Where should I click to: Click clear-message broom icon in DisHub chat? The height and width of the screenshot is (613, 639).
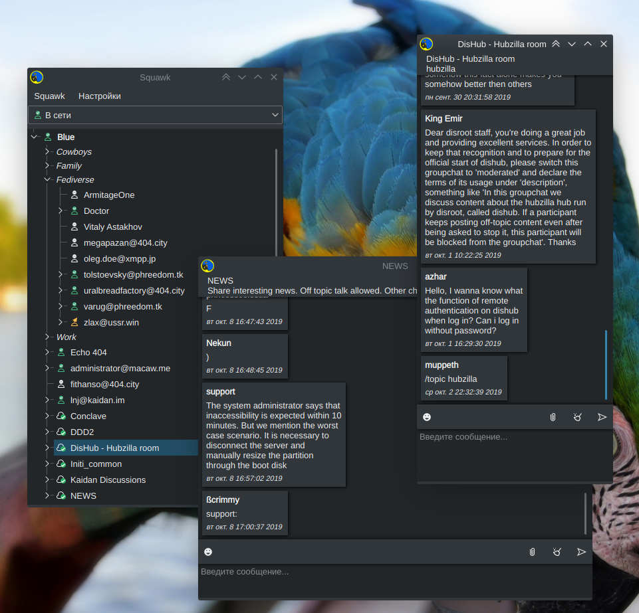577,417
